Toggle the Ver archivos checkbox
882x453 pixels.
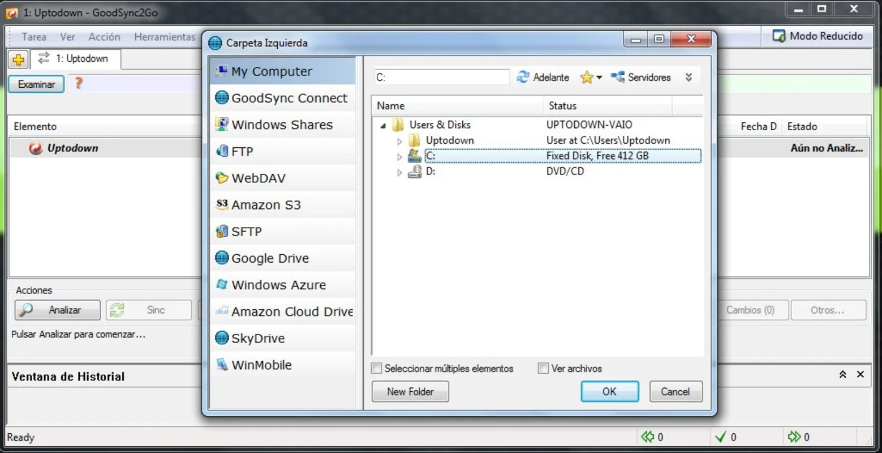(543, 369)
